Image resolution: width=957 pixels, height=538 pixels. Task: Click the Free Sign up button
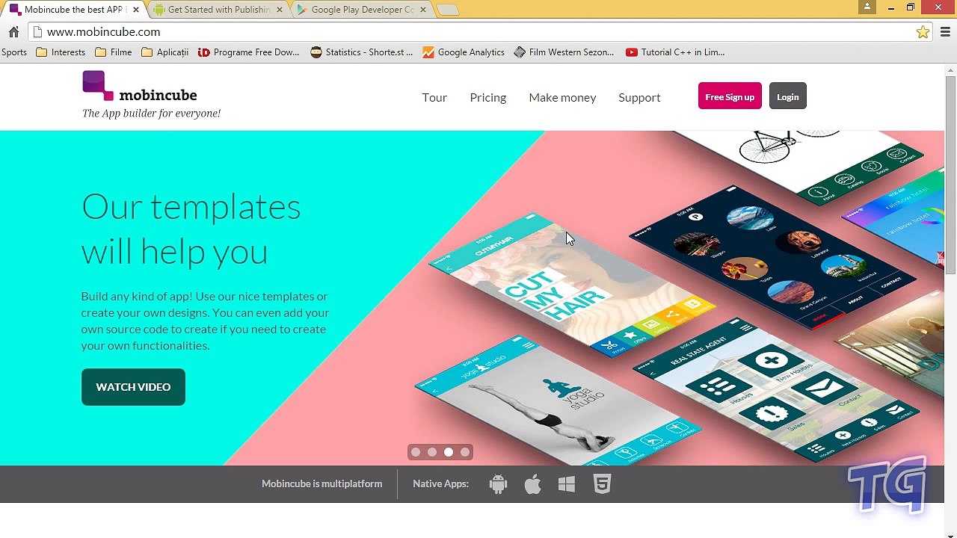pyautogui.click(x=730, y=96)
